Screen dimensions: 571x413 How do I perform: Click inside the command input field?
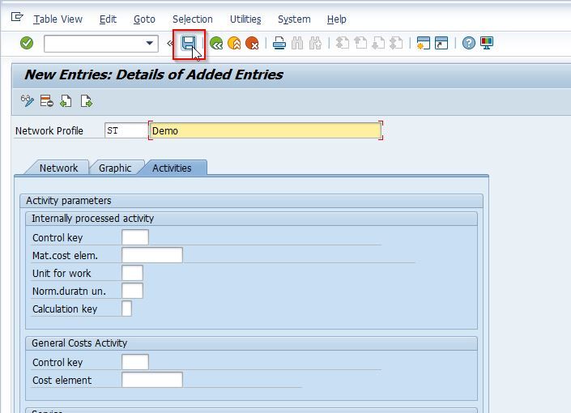pos(95,44)
